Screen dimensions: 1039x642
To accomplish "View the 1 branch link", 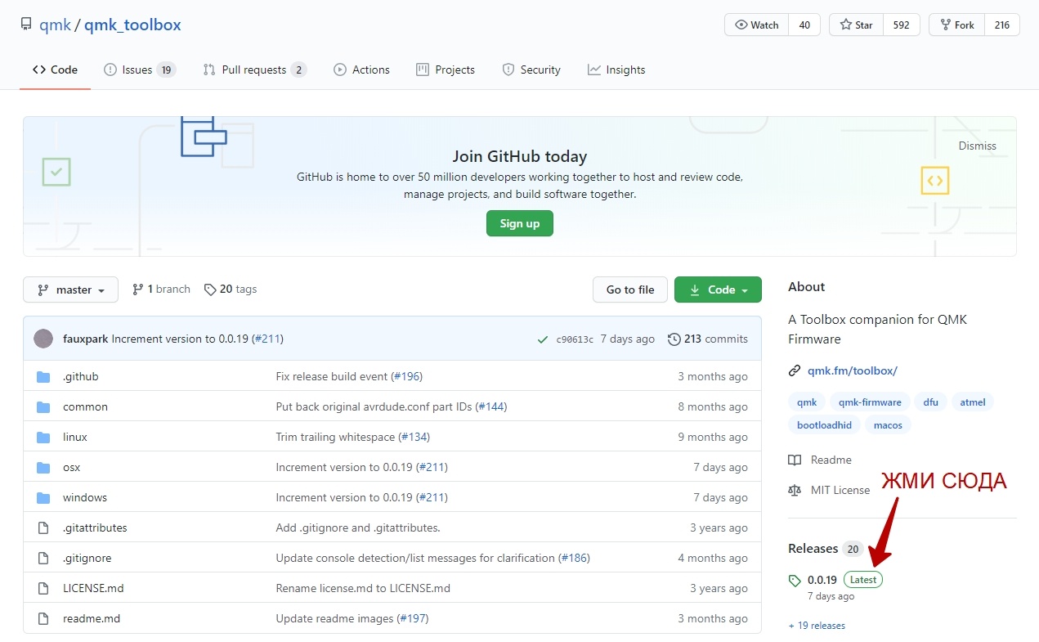I will [161, 289].
